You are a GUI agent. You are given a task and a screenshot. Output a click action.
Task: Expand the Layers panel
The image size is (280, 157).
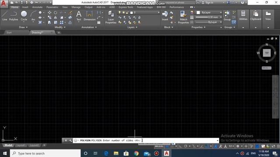point(132,27)
